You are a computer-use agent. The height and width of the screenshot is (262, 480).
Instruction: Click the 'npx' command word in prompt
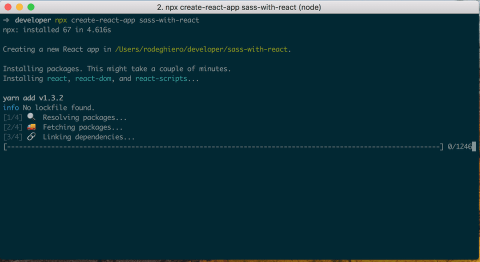click(x=61, y=20)
